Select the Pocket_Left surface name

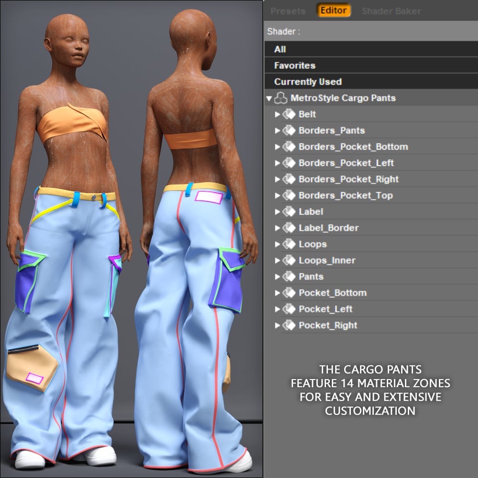(326, 309)
